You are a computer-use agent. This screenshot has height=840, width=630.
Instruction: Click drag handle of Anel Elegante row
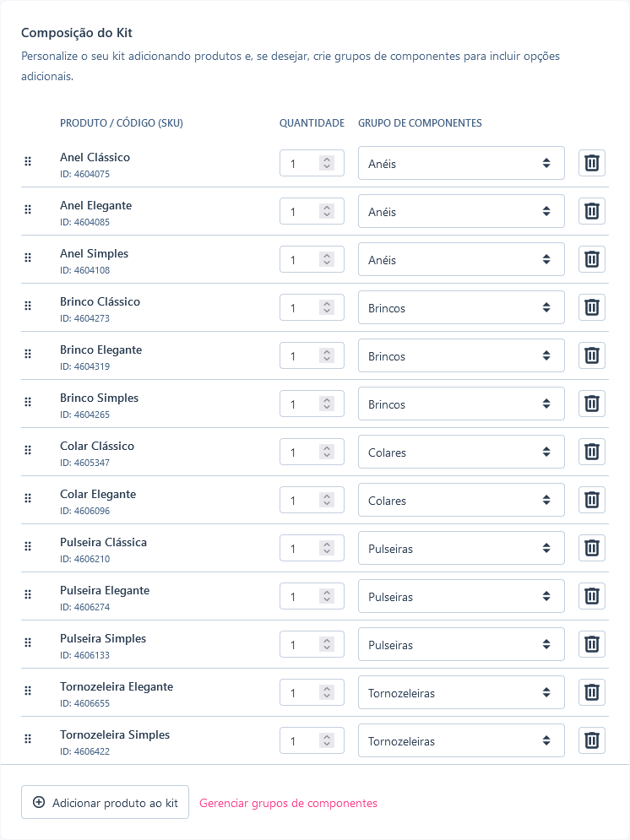click(28, 209)
